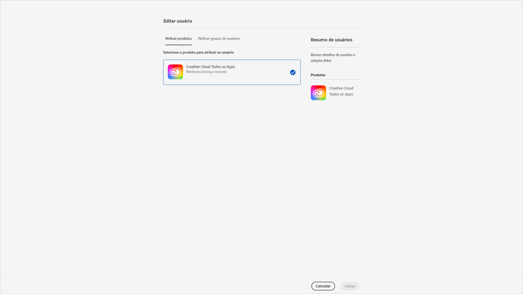Click the Creative Cloud Todos os Apps summary label
This screenshot has width=523, height=294.
pos(341,91)
